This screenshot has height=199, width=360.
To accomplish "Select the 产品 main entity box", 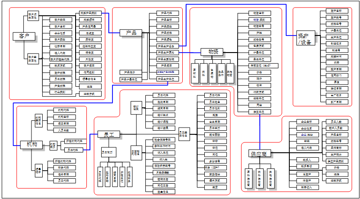I will 131,33.
